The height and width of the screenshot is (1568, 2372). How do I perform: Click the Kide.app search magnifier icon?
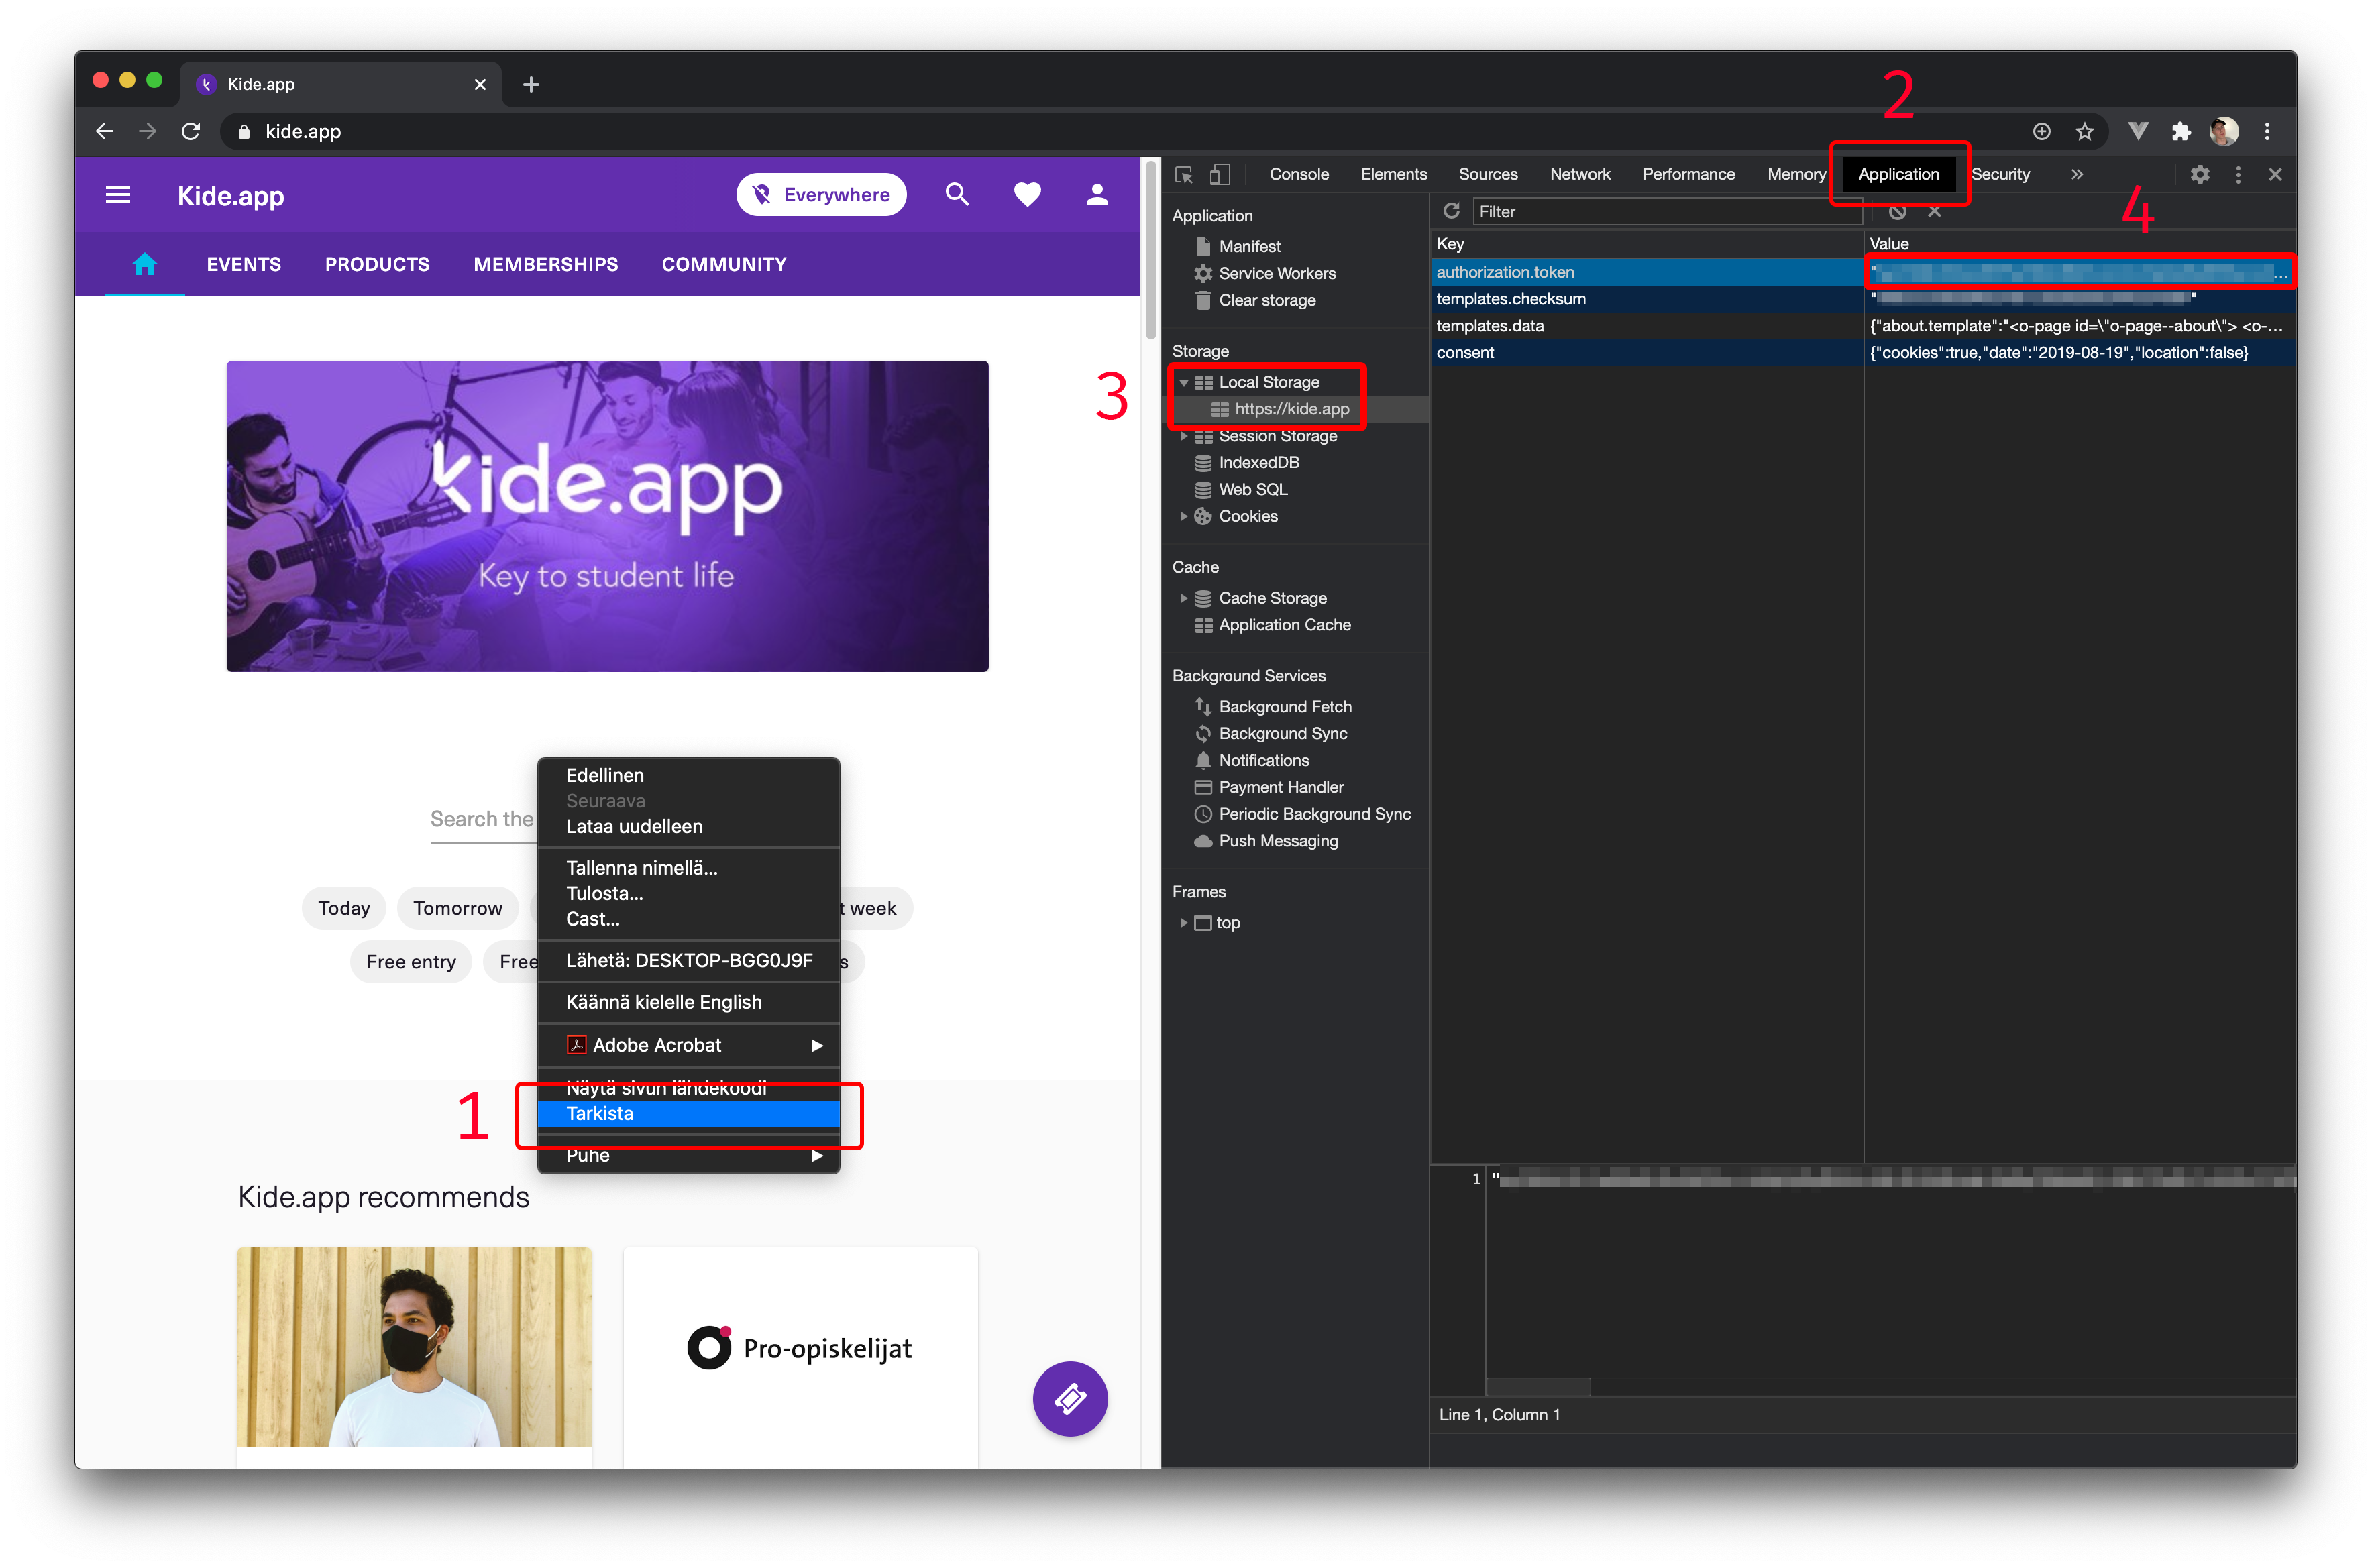point(957,195)
